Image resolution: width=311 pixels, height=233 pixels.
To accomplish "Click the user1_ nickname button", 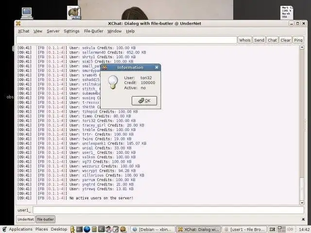I will click(x=24, y=210).
